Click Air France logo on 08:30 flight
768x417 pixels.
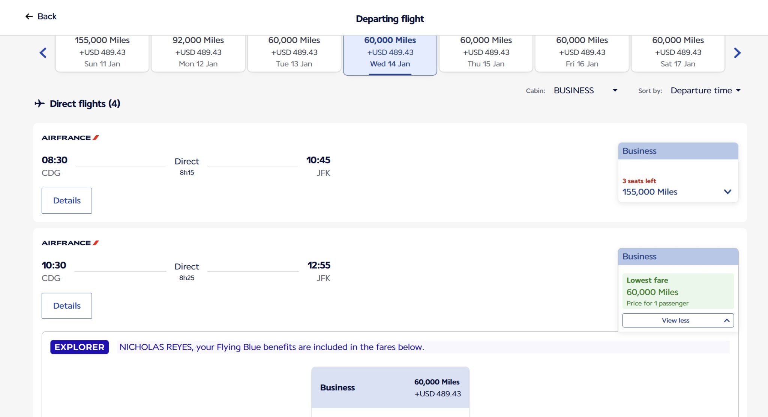(x=70, y=138)
